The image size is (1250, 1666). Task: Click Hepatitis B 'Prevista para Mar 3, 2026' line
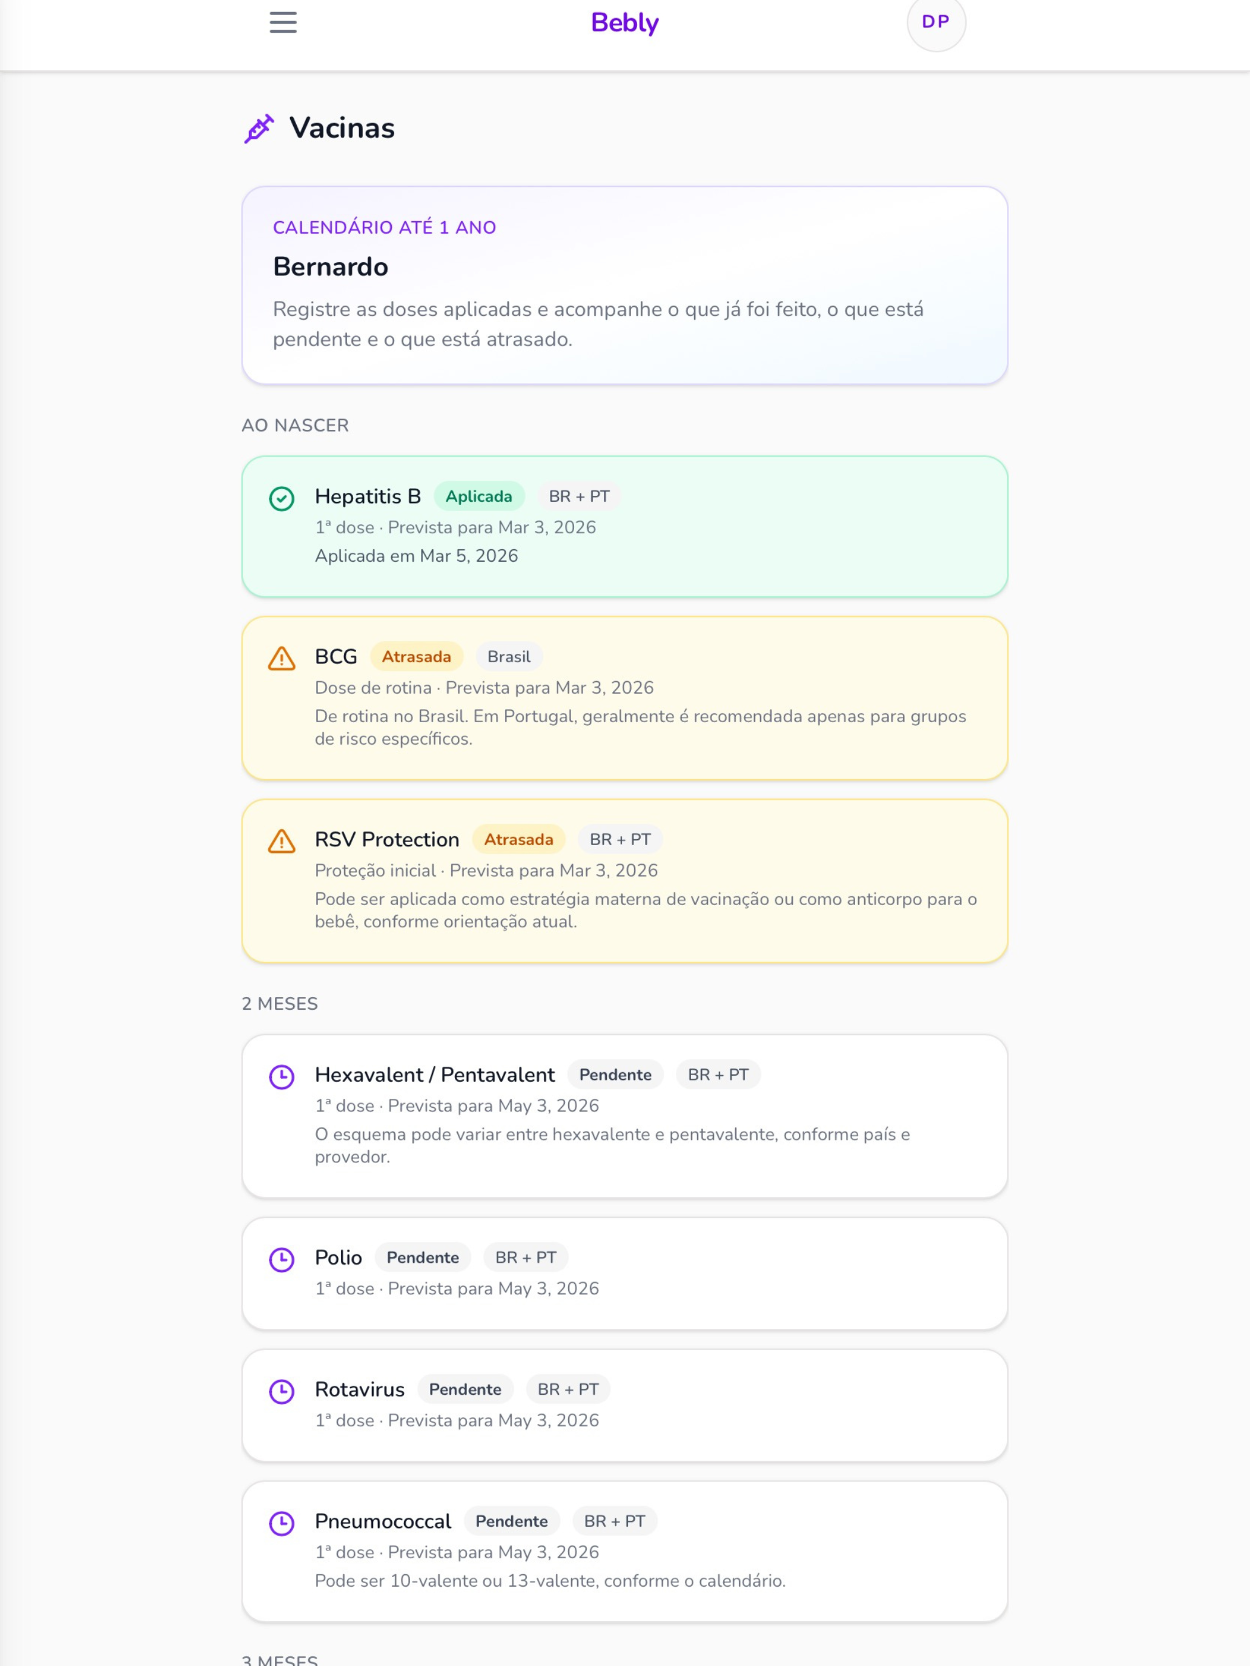click(456, 527)
